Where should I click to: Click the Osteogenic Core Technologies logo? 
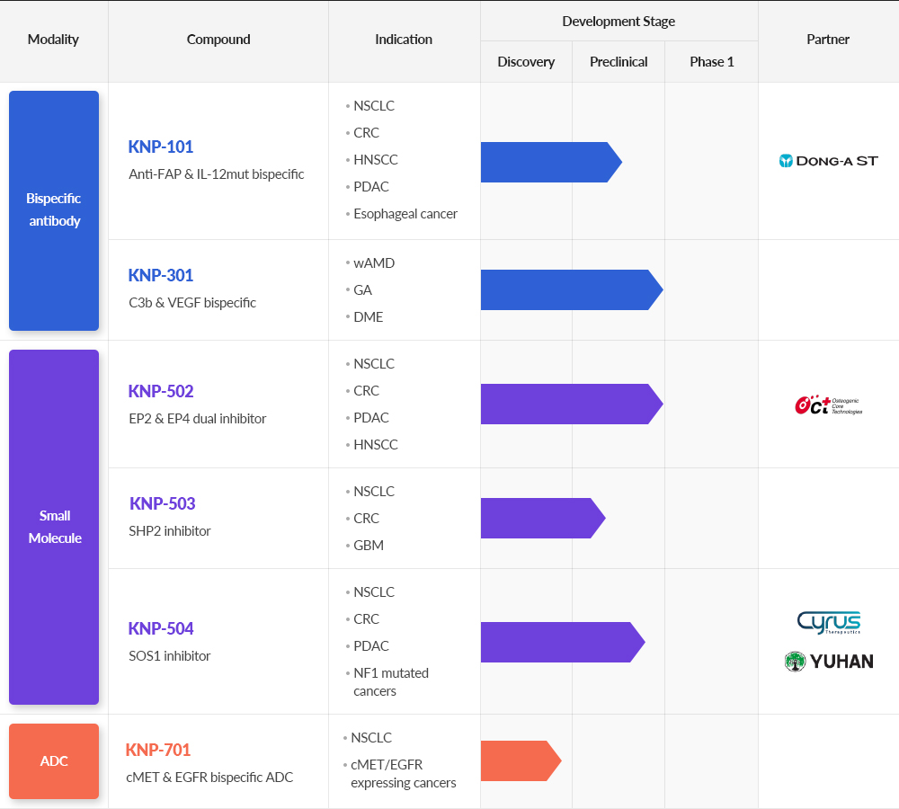[828, 405]
